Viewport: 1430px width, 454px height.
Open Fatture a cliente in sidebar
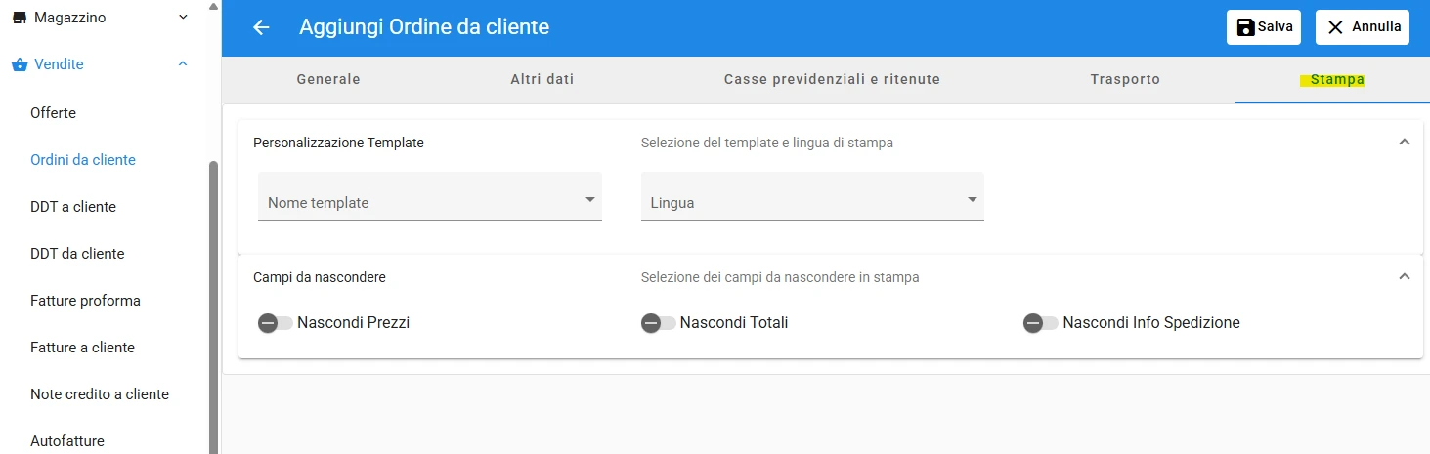(x=83, y=348)
